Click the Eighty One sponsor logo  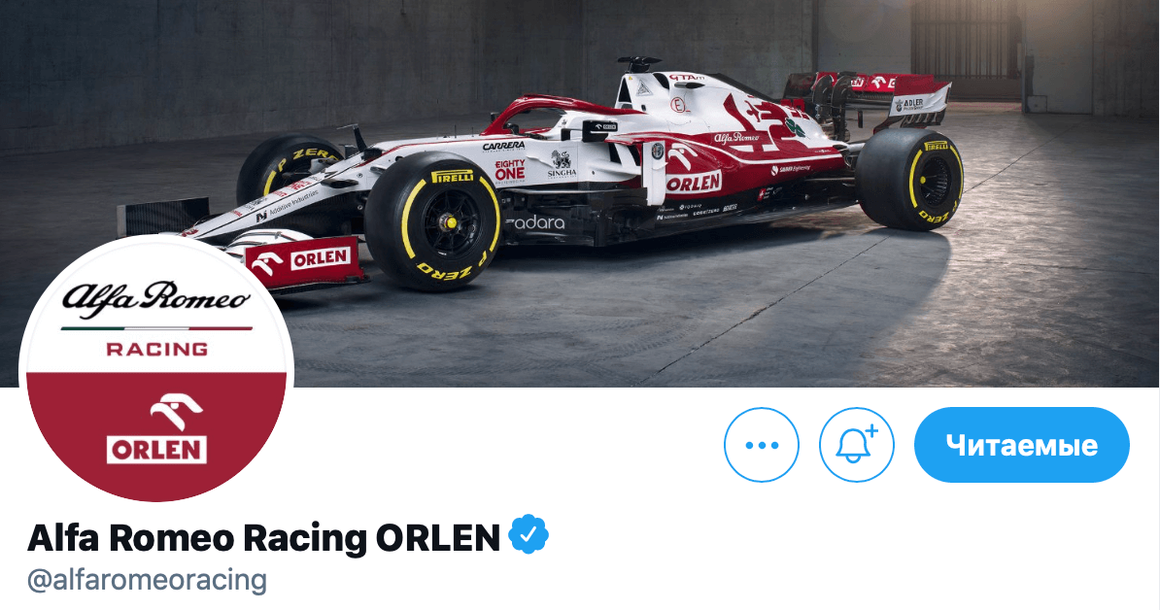point(510,171)
